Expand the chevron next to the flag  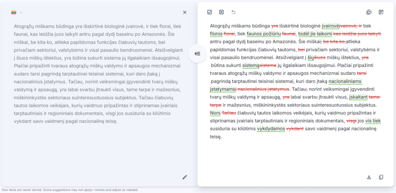pos(21,12)
